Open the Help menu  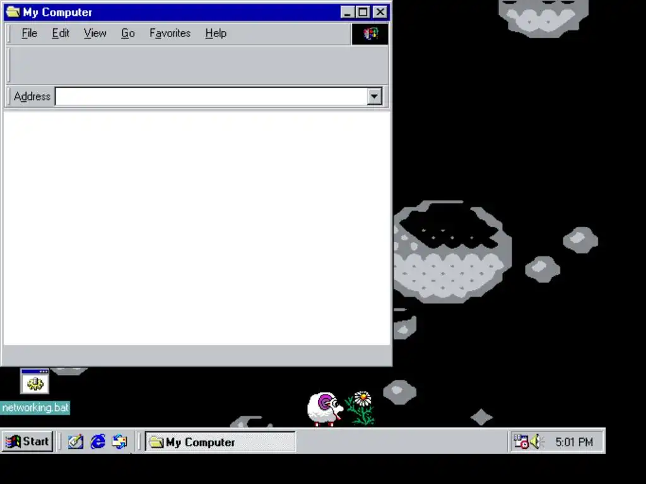[x=216, y=33]
